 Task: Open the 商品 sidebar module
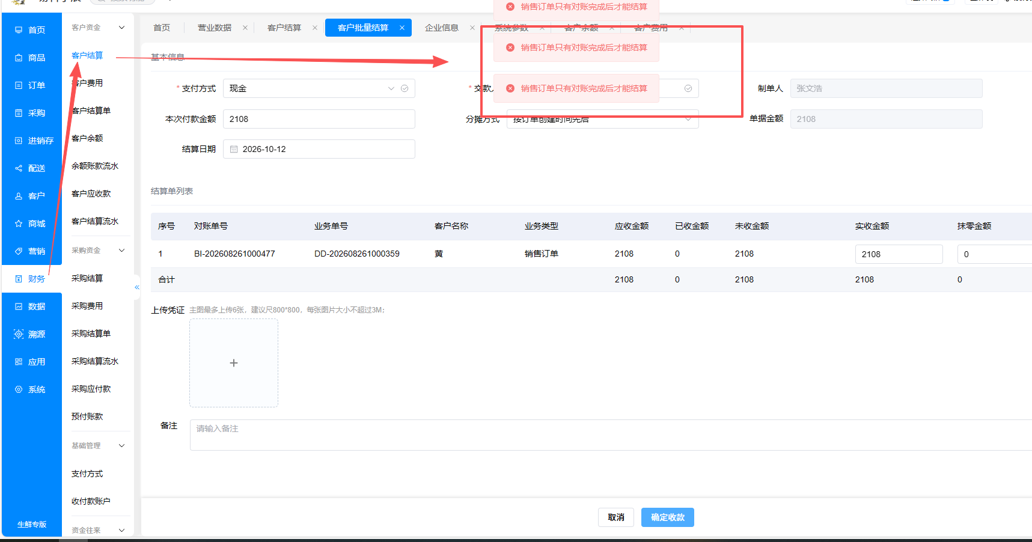[x=31, y=58]
